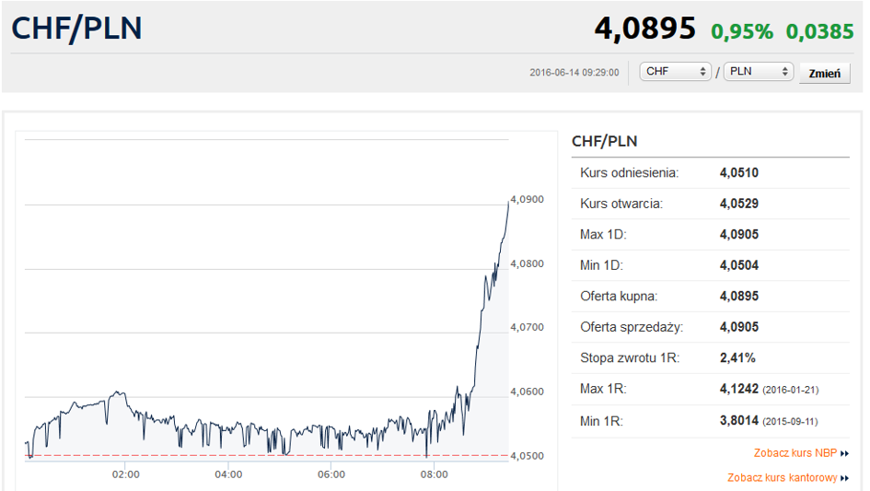Image resolution: width=870 pixels, height=491 pixels.
Task: Select the Kurs odniesienia value 4,0510
Action: (739, 173)
